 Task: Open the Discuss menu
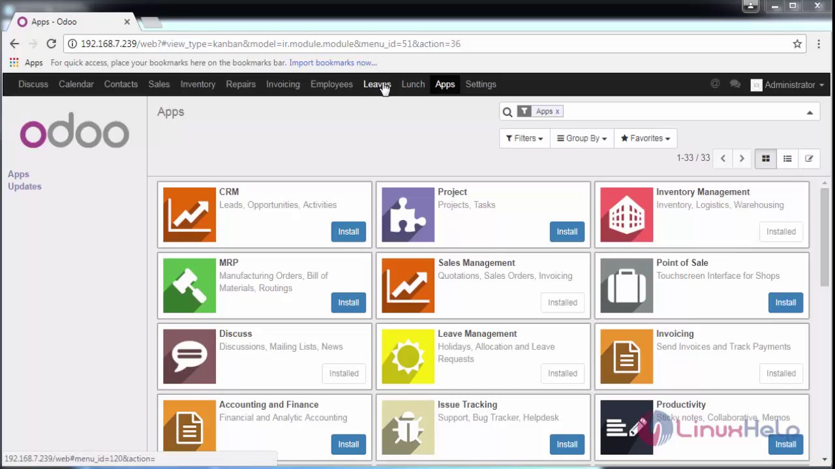point(33,84)
